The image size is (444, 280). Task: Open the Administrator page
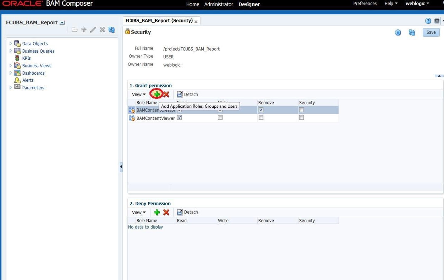click(219, 4)
